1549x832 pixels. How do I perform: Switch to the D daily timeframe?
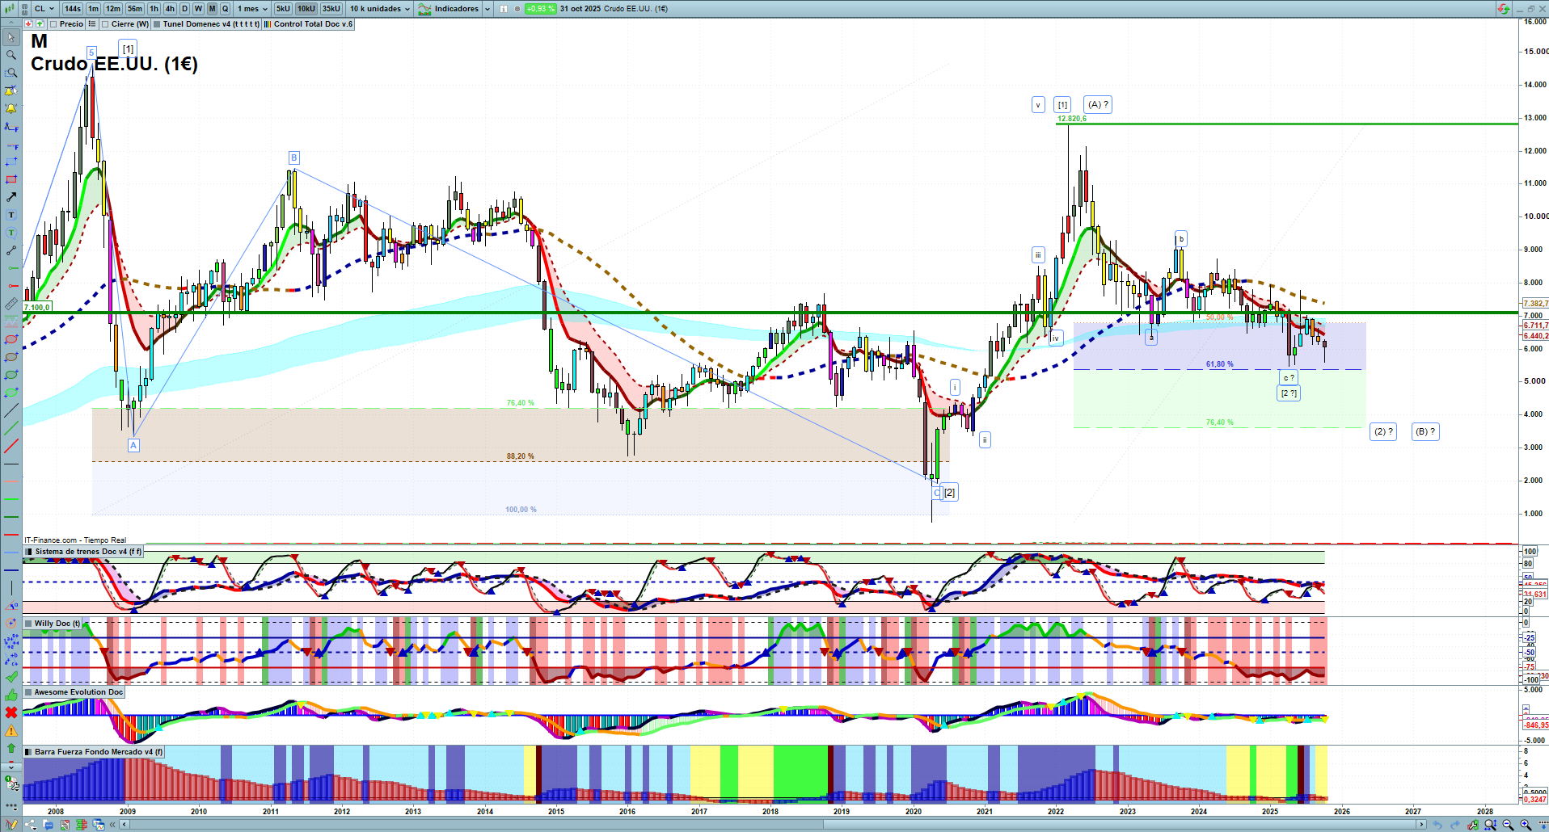click(184, 9)
